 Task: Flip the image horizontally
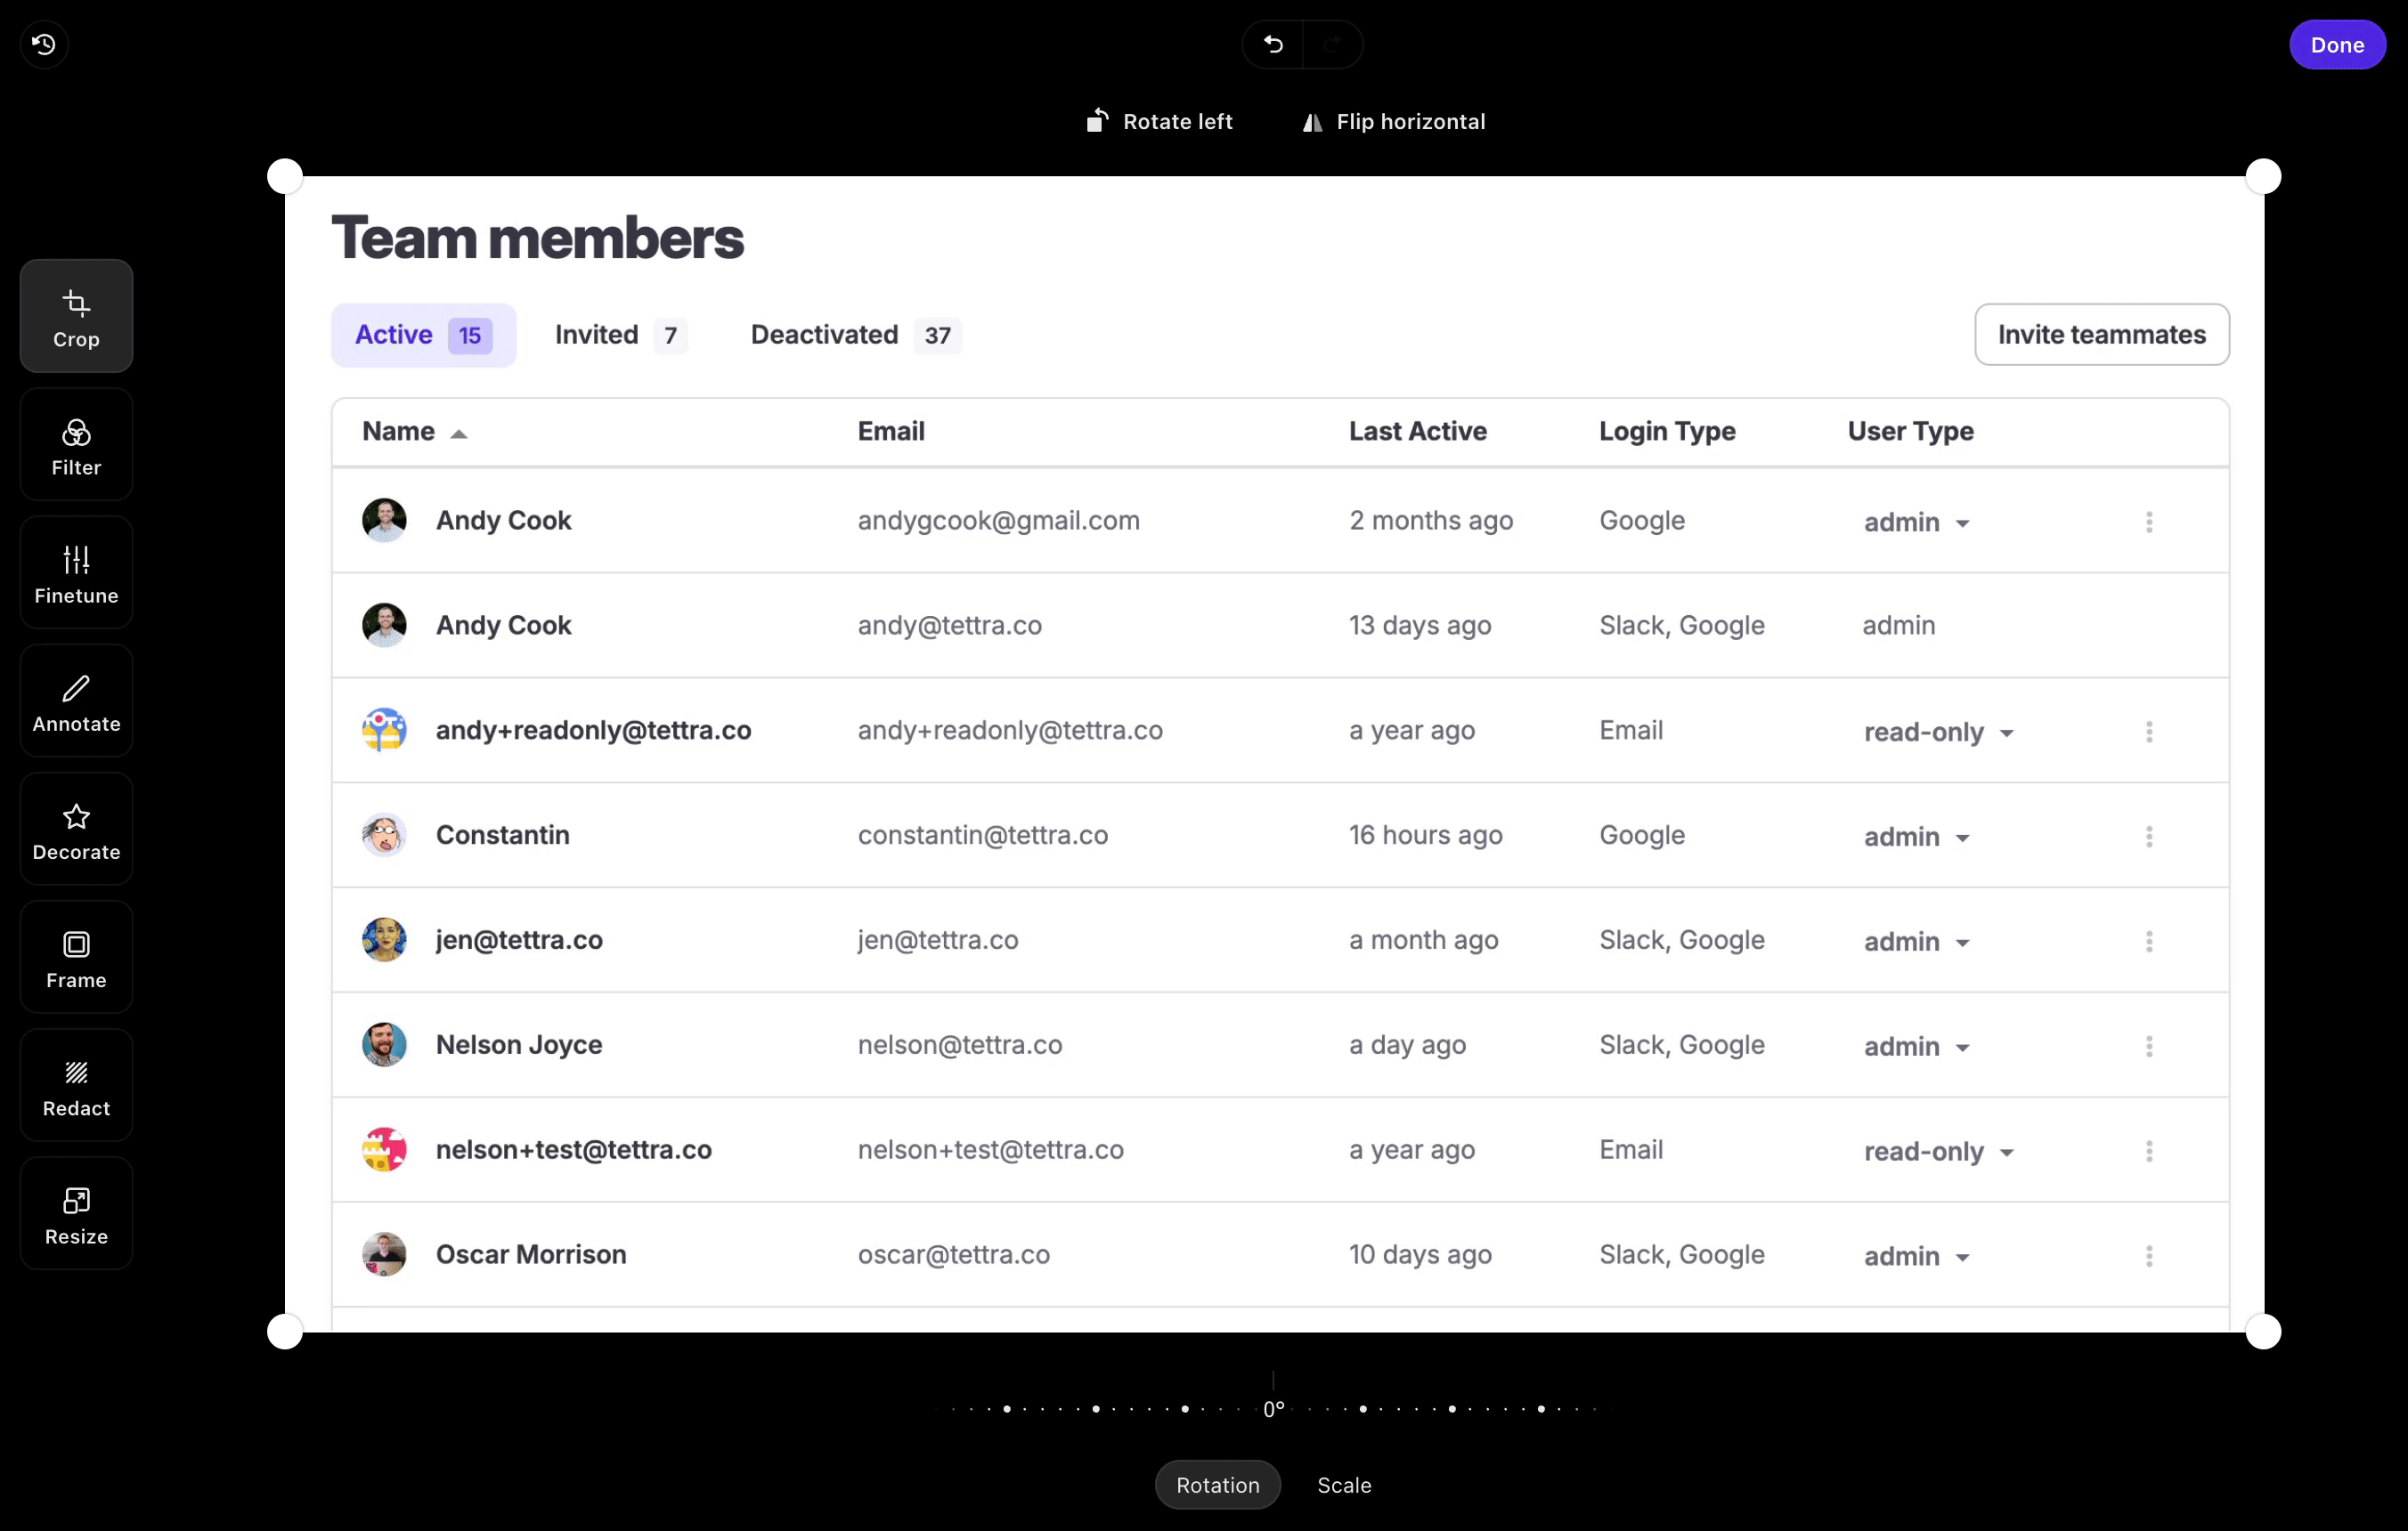point(1393,121)
